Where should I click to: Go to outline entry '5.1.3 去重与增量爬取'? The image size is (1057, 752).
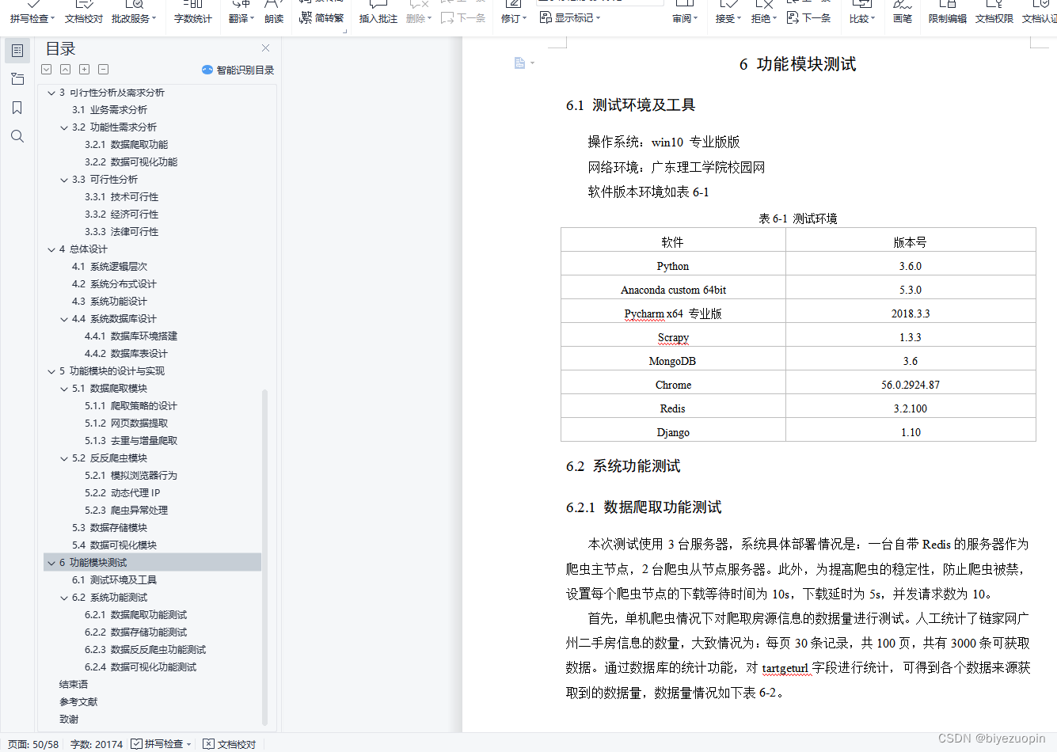point(131,441)
